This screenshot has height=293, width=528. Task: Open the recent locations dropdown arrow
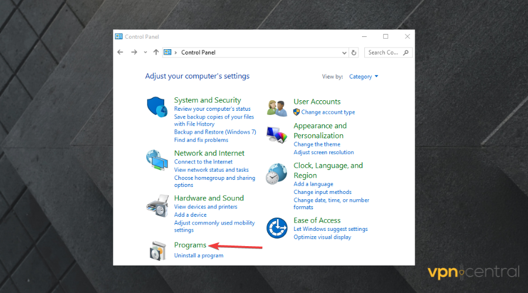tap(145, 53)
